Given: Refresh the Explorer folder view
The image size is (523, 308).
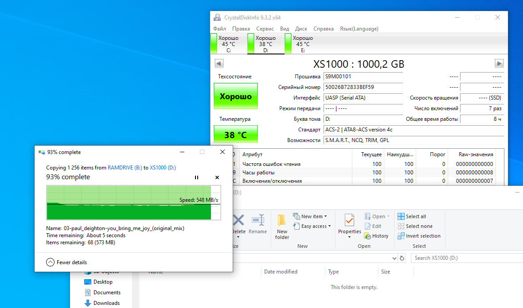Looking at the screenshot, I should (402, 258).
